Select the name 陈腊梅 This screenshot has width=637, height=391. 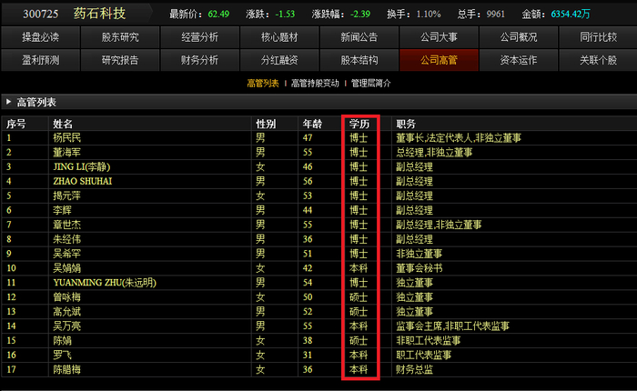[x=67, y=369]
